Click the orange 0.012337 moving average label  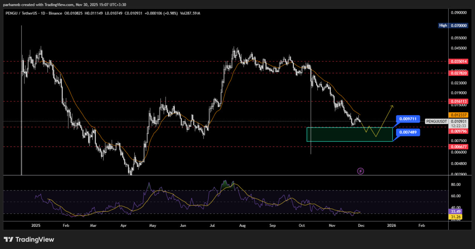coord(458,115)
